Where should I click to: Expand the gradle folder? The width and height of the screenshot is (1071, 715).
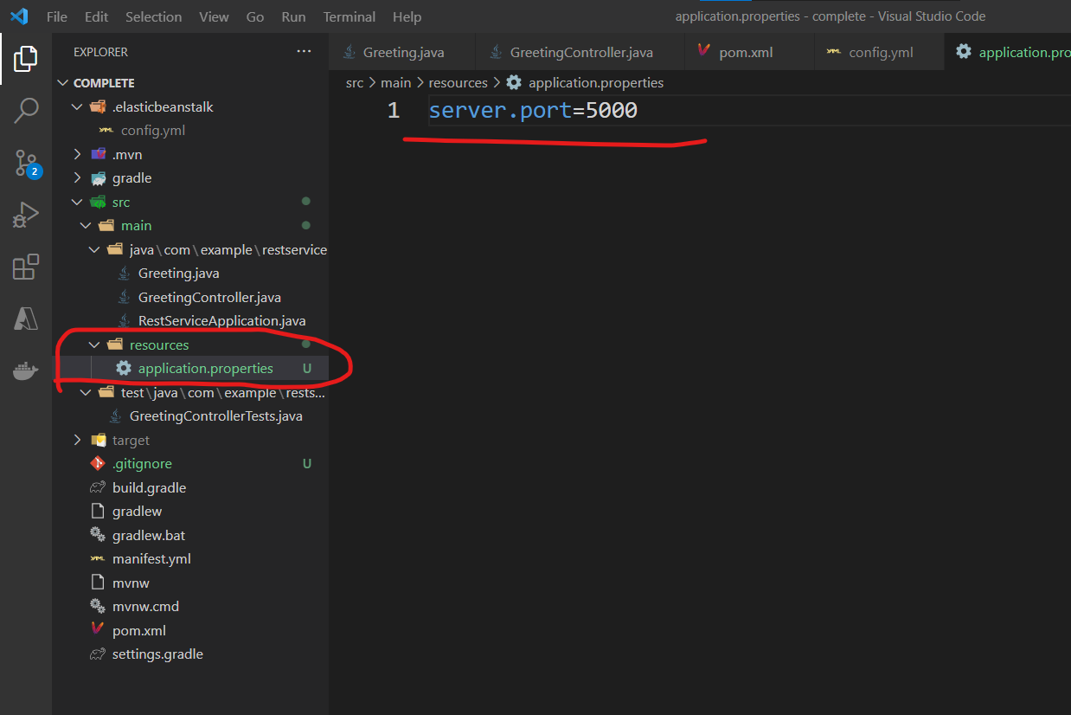[77, 178]
